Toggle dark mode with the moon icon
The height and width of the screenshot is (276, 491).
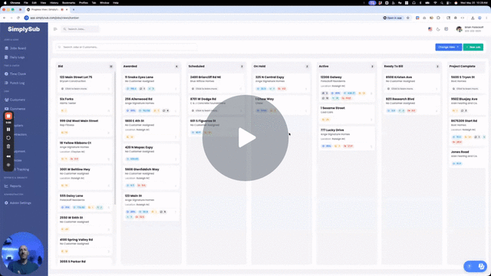[438, 29]
